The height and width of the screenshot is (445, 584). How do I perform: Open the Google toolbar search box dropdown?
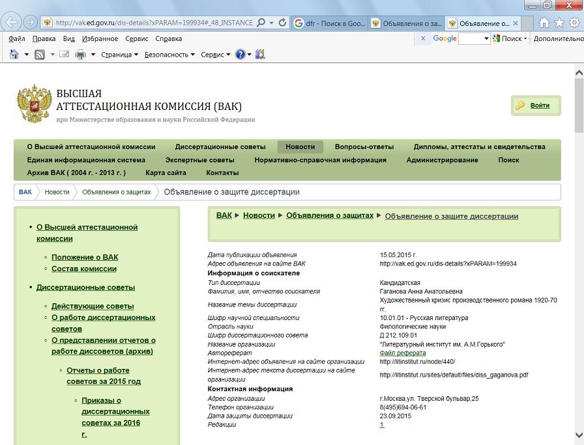(x=486, y=38)
